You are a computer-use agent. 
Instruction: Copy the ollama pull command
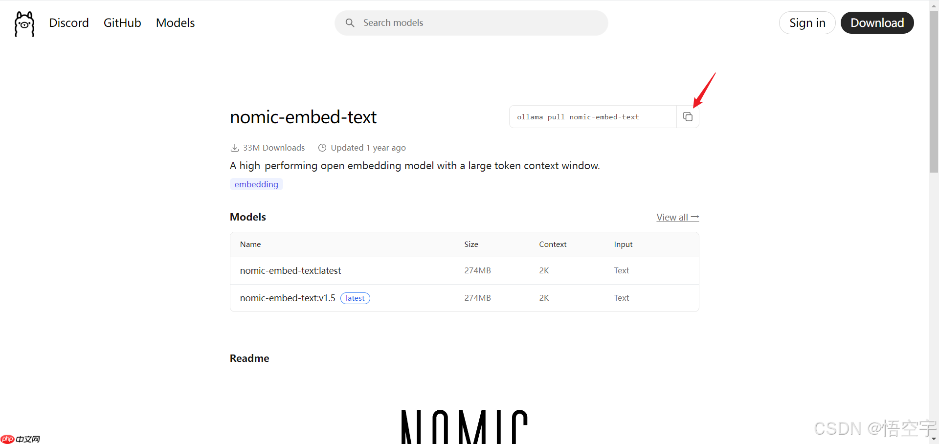point(688,117)
